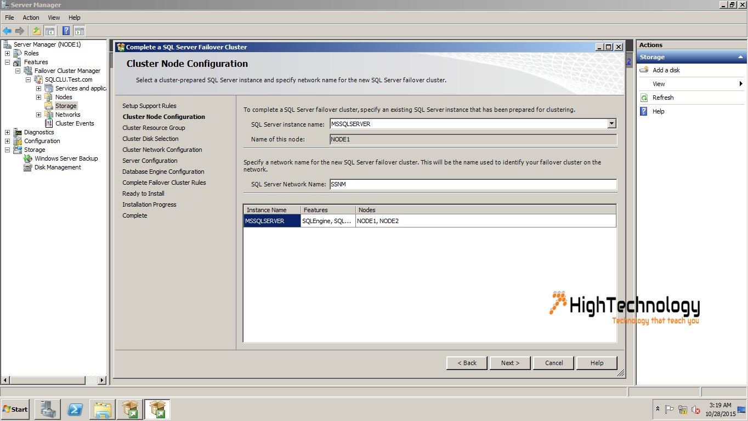Open the Help menu

pyautogui.click(x=75, y=18)
